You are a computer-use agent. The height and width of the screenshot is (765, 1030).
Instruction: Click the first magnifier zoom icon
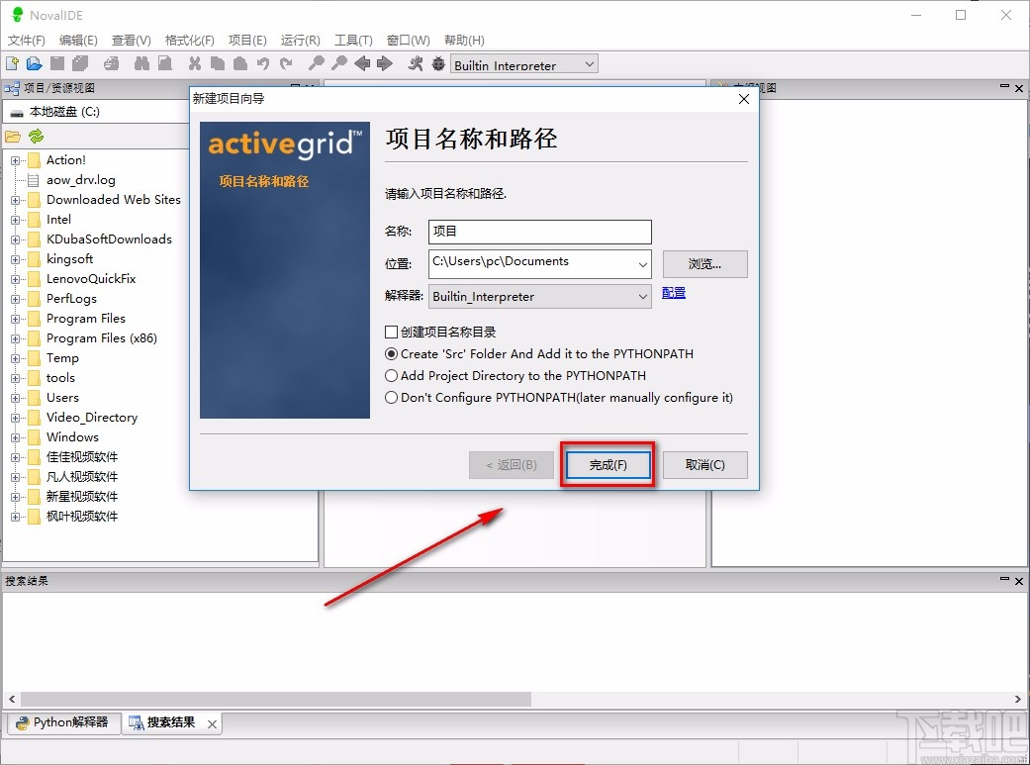[316, 63]
